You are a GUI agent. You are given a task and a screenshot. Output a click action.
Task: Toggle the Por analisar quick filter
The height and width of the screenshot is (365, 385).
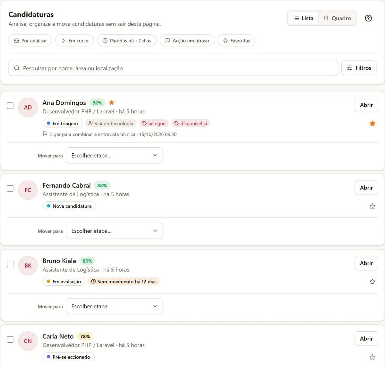pos(30,41)
